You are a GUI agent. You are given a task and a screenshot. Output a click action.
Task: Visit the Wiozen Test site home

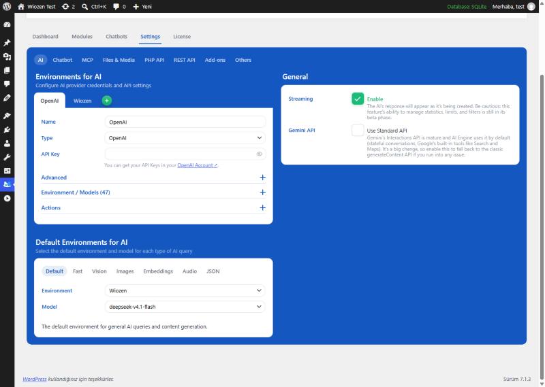click(37, 6)
